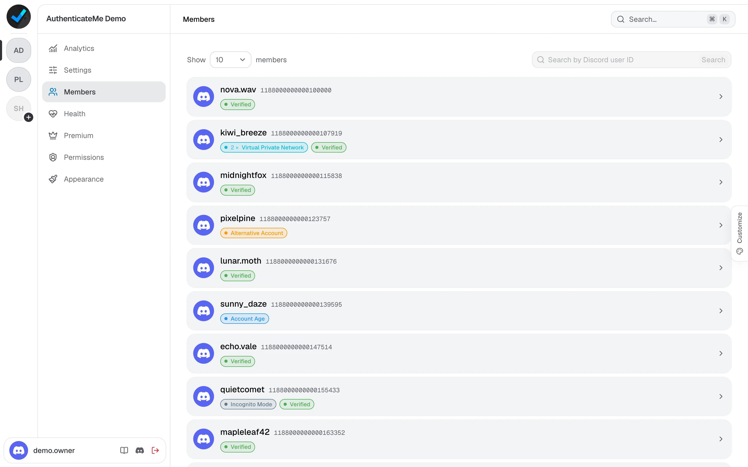Click the Verified tag under nova.wav
Screen dimensions: 748x467
point(237,104)
